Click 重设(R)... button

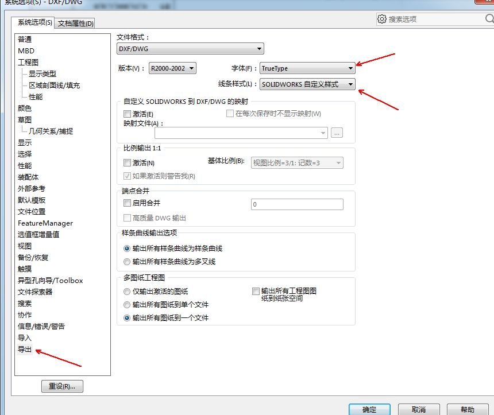[62, 386]
